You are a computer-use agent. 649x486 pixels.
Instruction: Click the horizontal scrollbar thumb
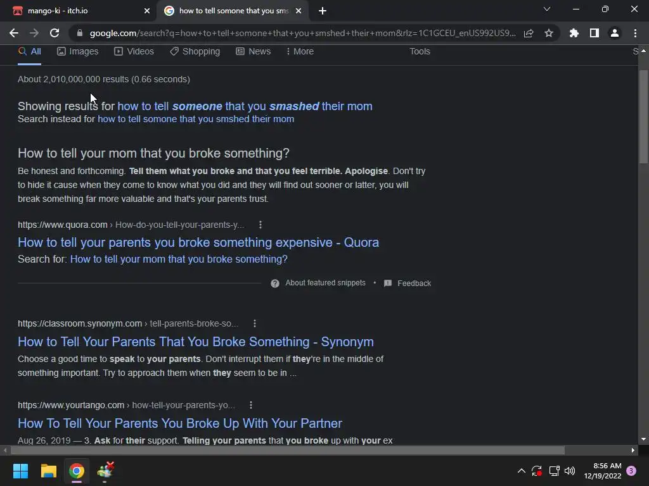click(288, 451)
